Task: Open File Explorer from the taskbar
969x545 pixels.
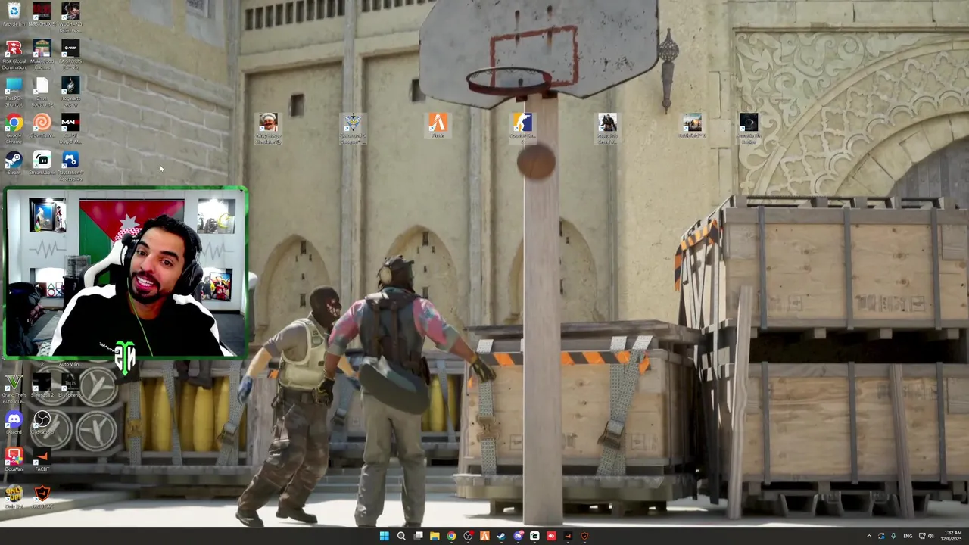Action: click(435, 536)
